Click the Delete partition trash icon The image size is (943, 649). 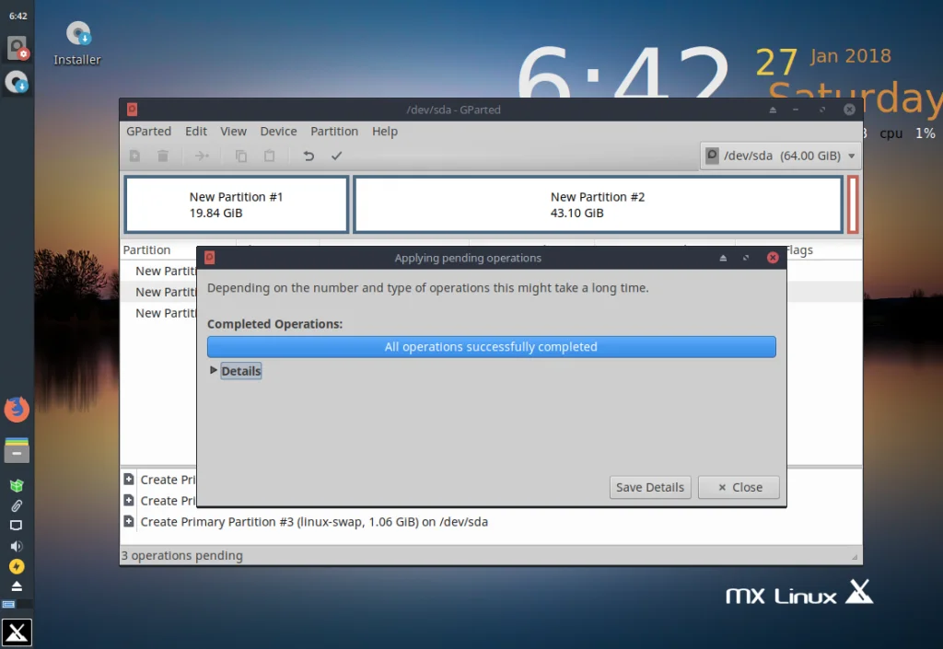pyautogui.click(x=163, y=156)
